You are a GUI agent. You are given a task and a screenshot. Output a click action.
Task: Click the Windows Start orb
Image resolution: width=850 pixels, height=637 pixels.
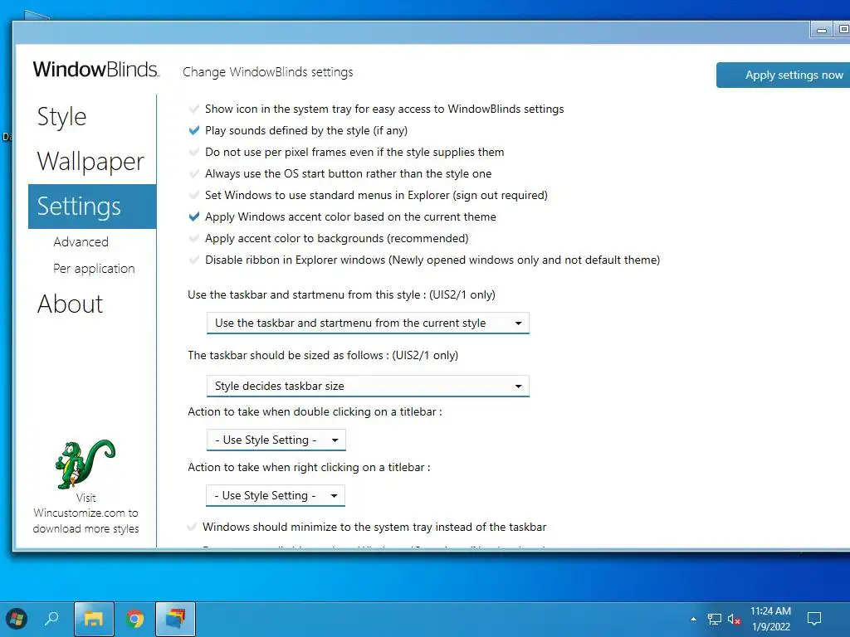(17, 619)
